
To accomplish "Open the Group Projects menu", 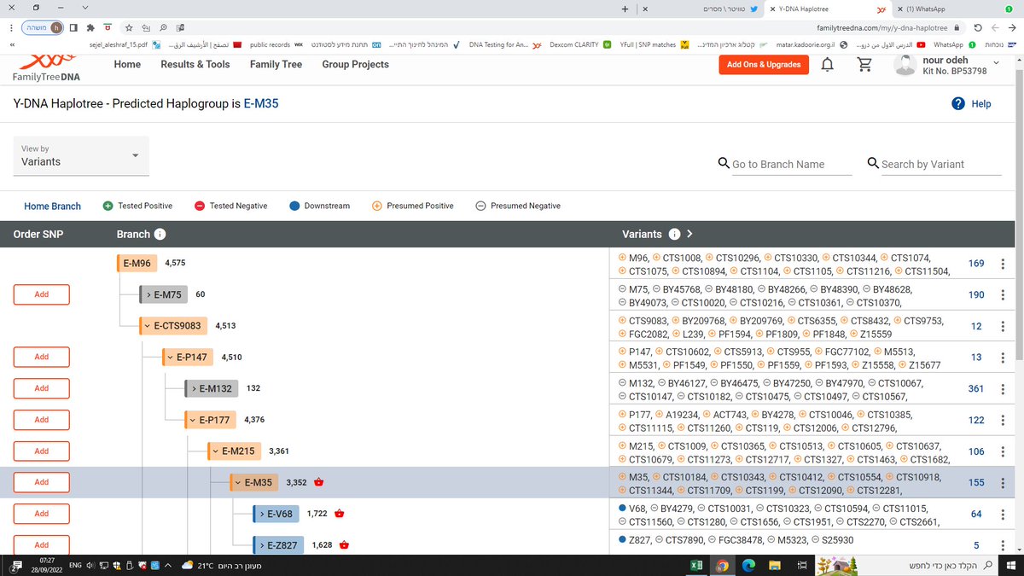I will coord(355,64).
